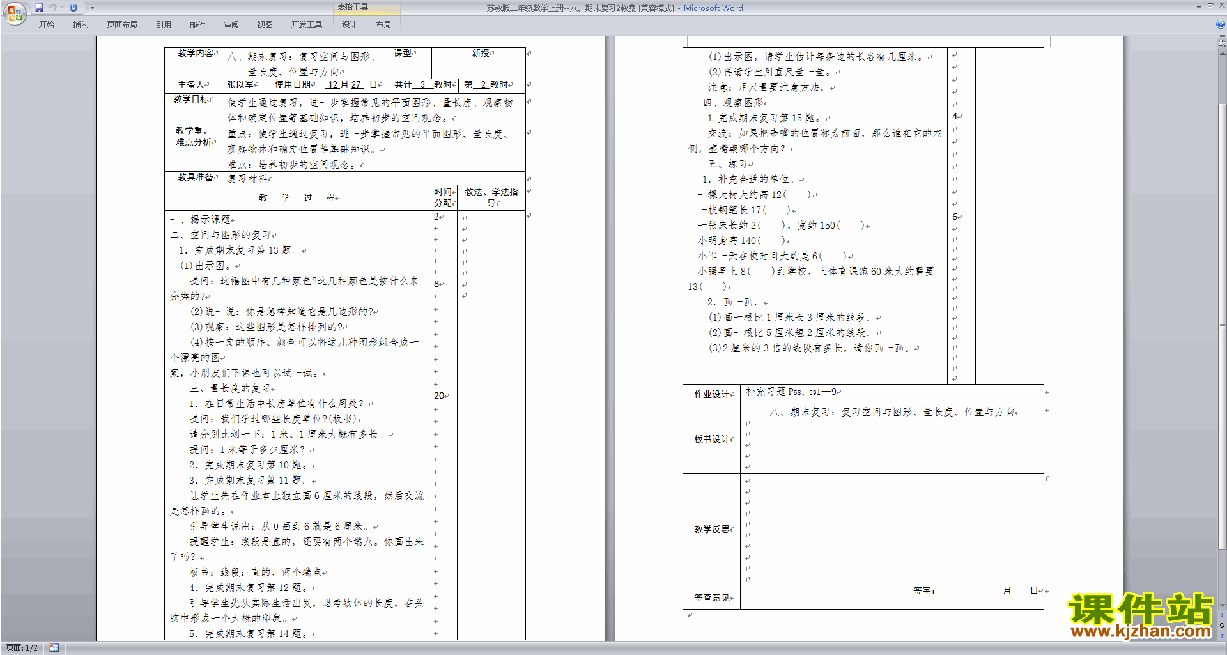Click the page number indicator 页面: 1/2

pyautogui.click(x=22, y=648)
